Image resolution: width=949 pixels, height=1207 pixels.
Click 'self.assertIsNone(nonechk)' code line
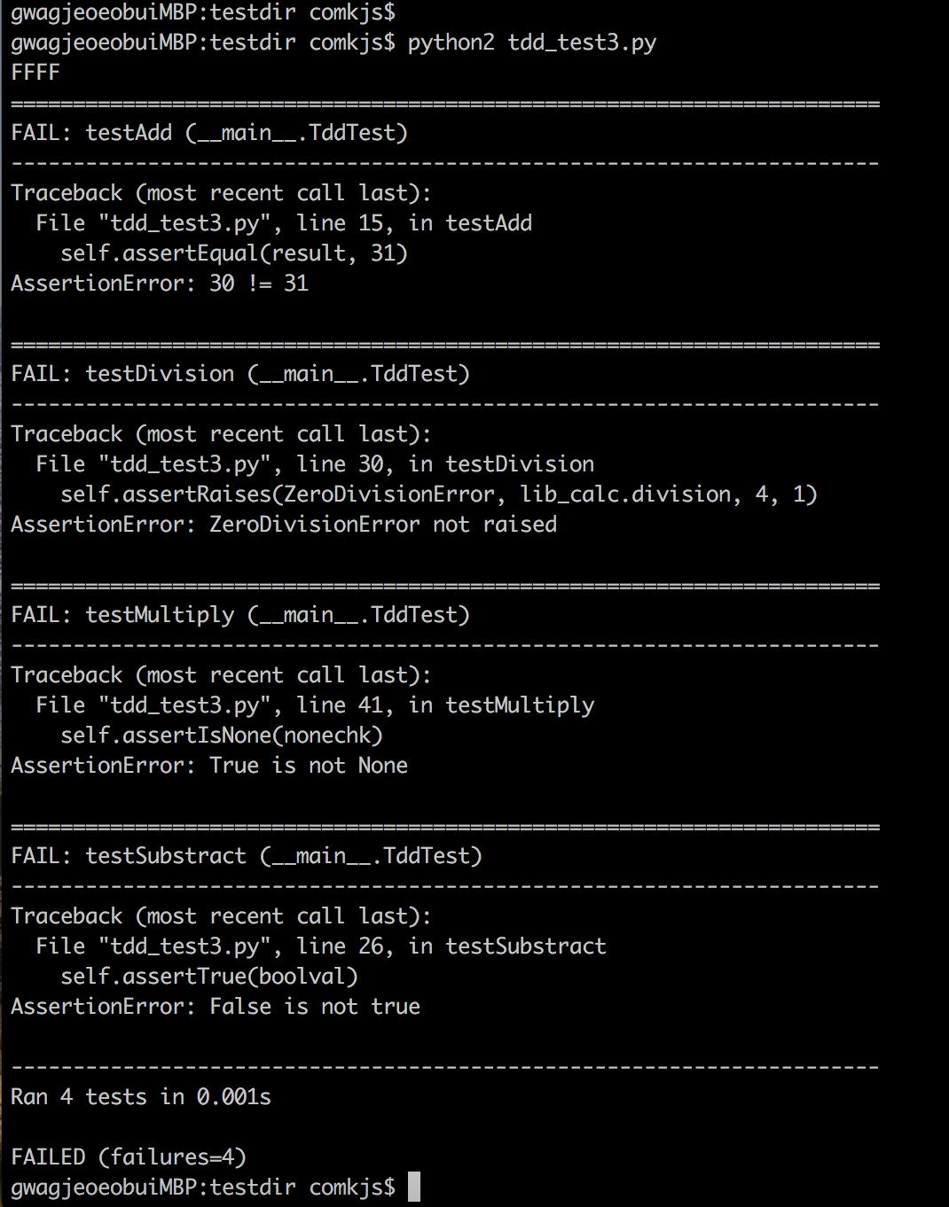point(222,736)
